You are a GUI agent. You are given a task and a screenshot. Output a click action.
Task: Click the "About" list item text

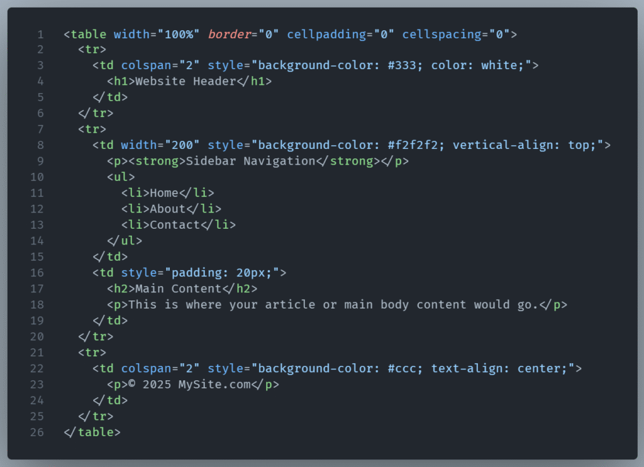[168, 209]
